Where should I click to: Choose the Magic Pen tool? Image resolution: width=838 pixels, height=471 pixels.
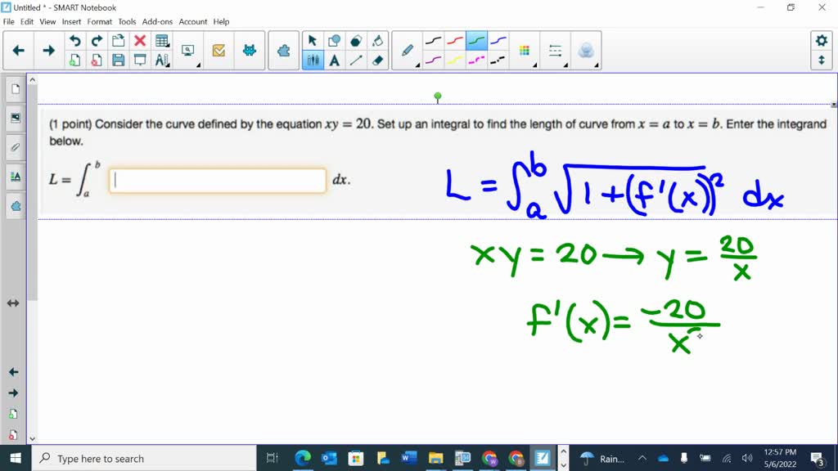click(x=588, y=49)
